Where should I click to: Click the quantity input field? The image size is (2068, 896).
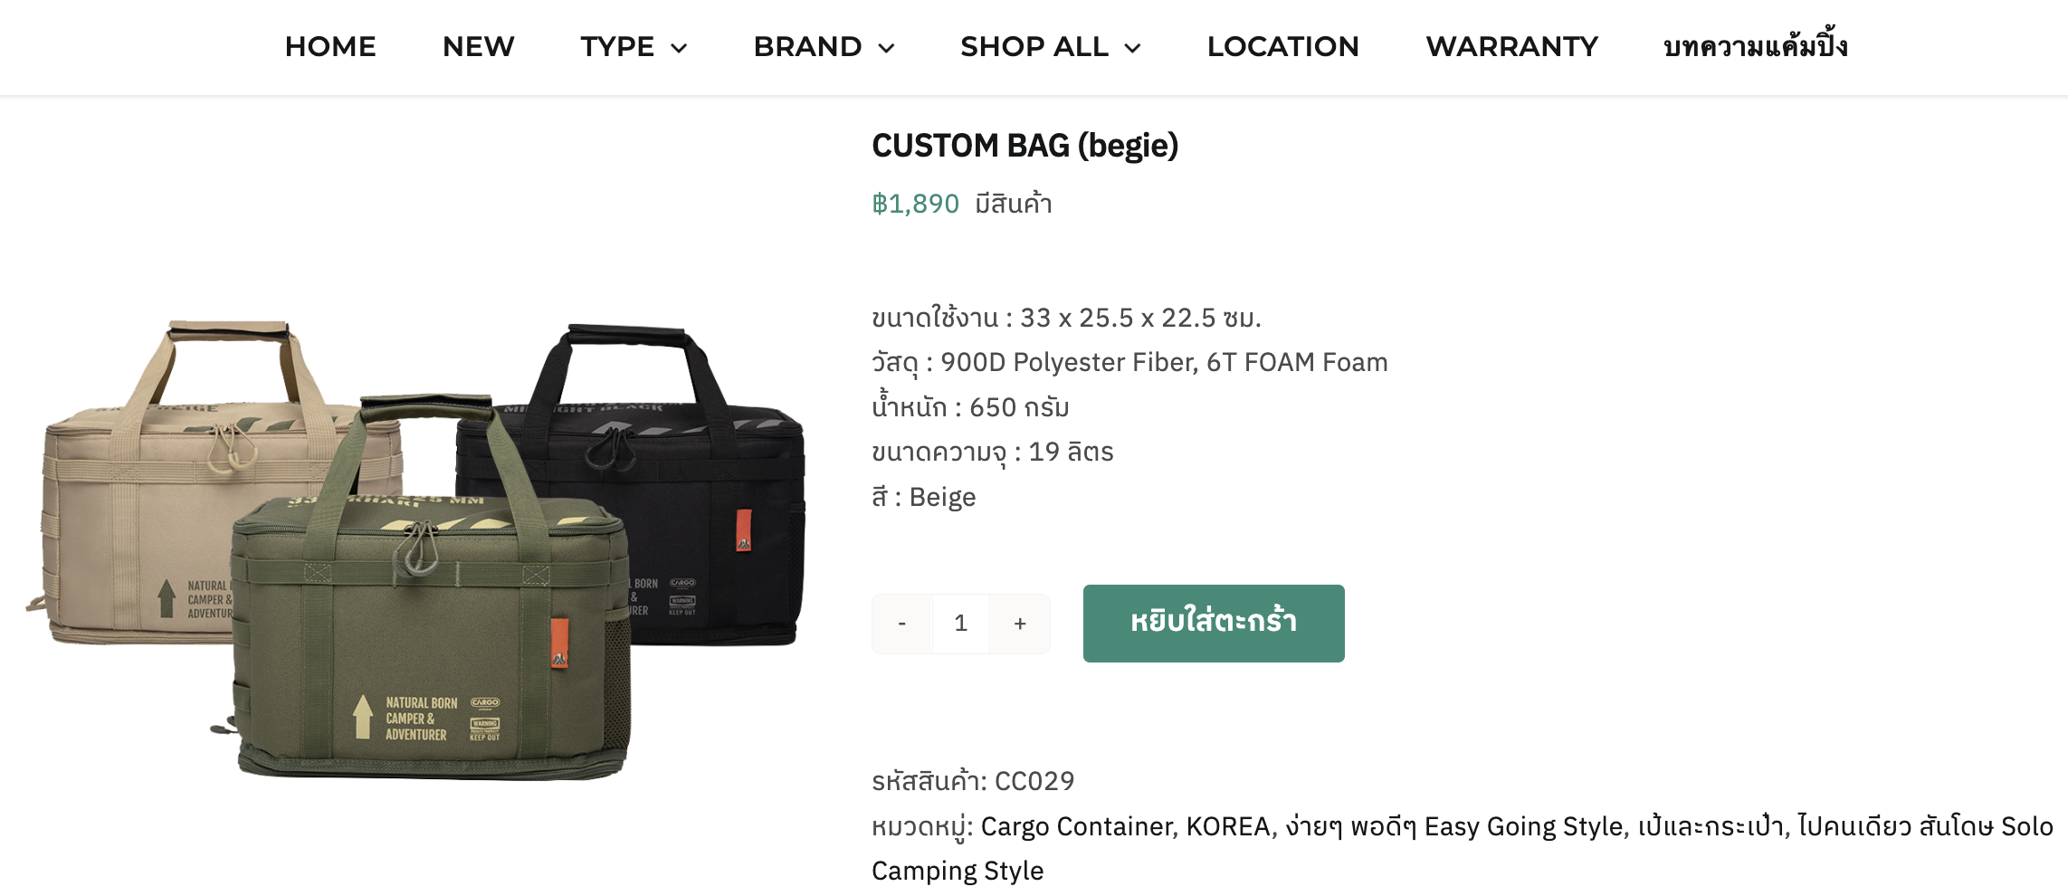961,624
